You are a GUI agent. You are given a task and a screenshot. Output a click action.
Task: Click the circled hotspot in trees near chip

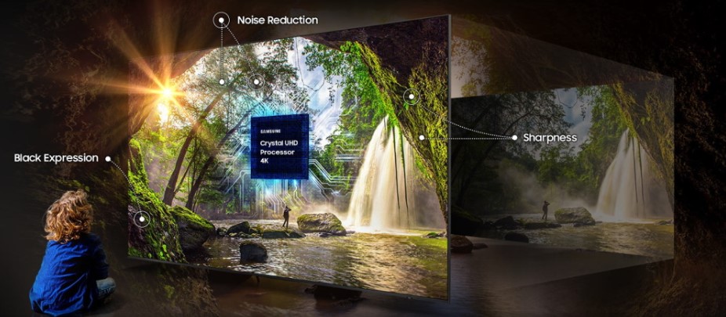[x=256, y=81]
